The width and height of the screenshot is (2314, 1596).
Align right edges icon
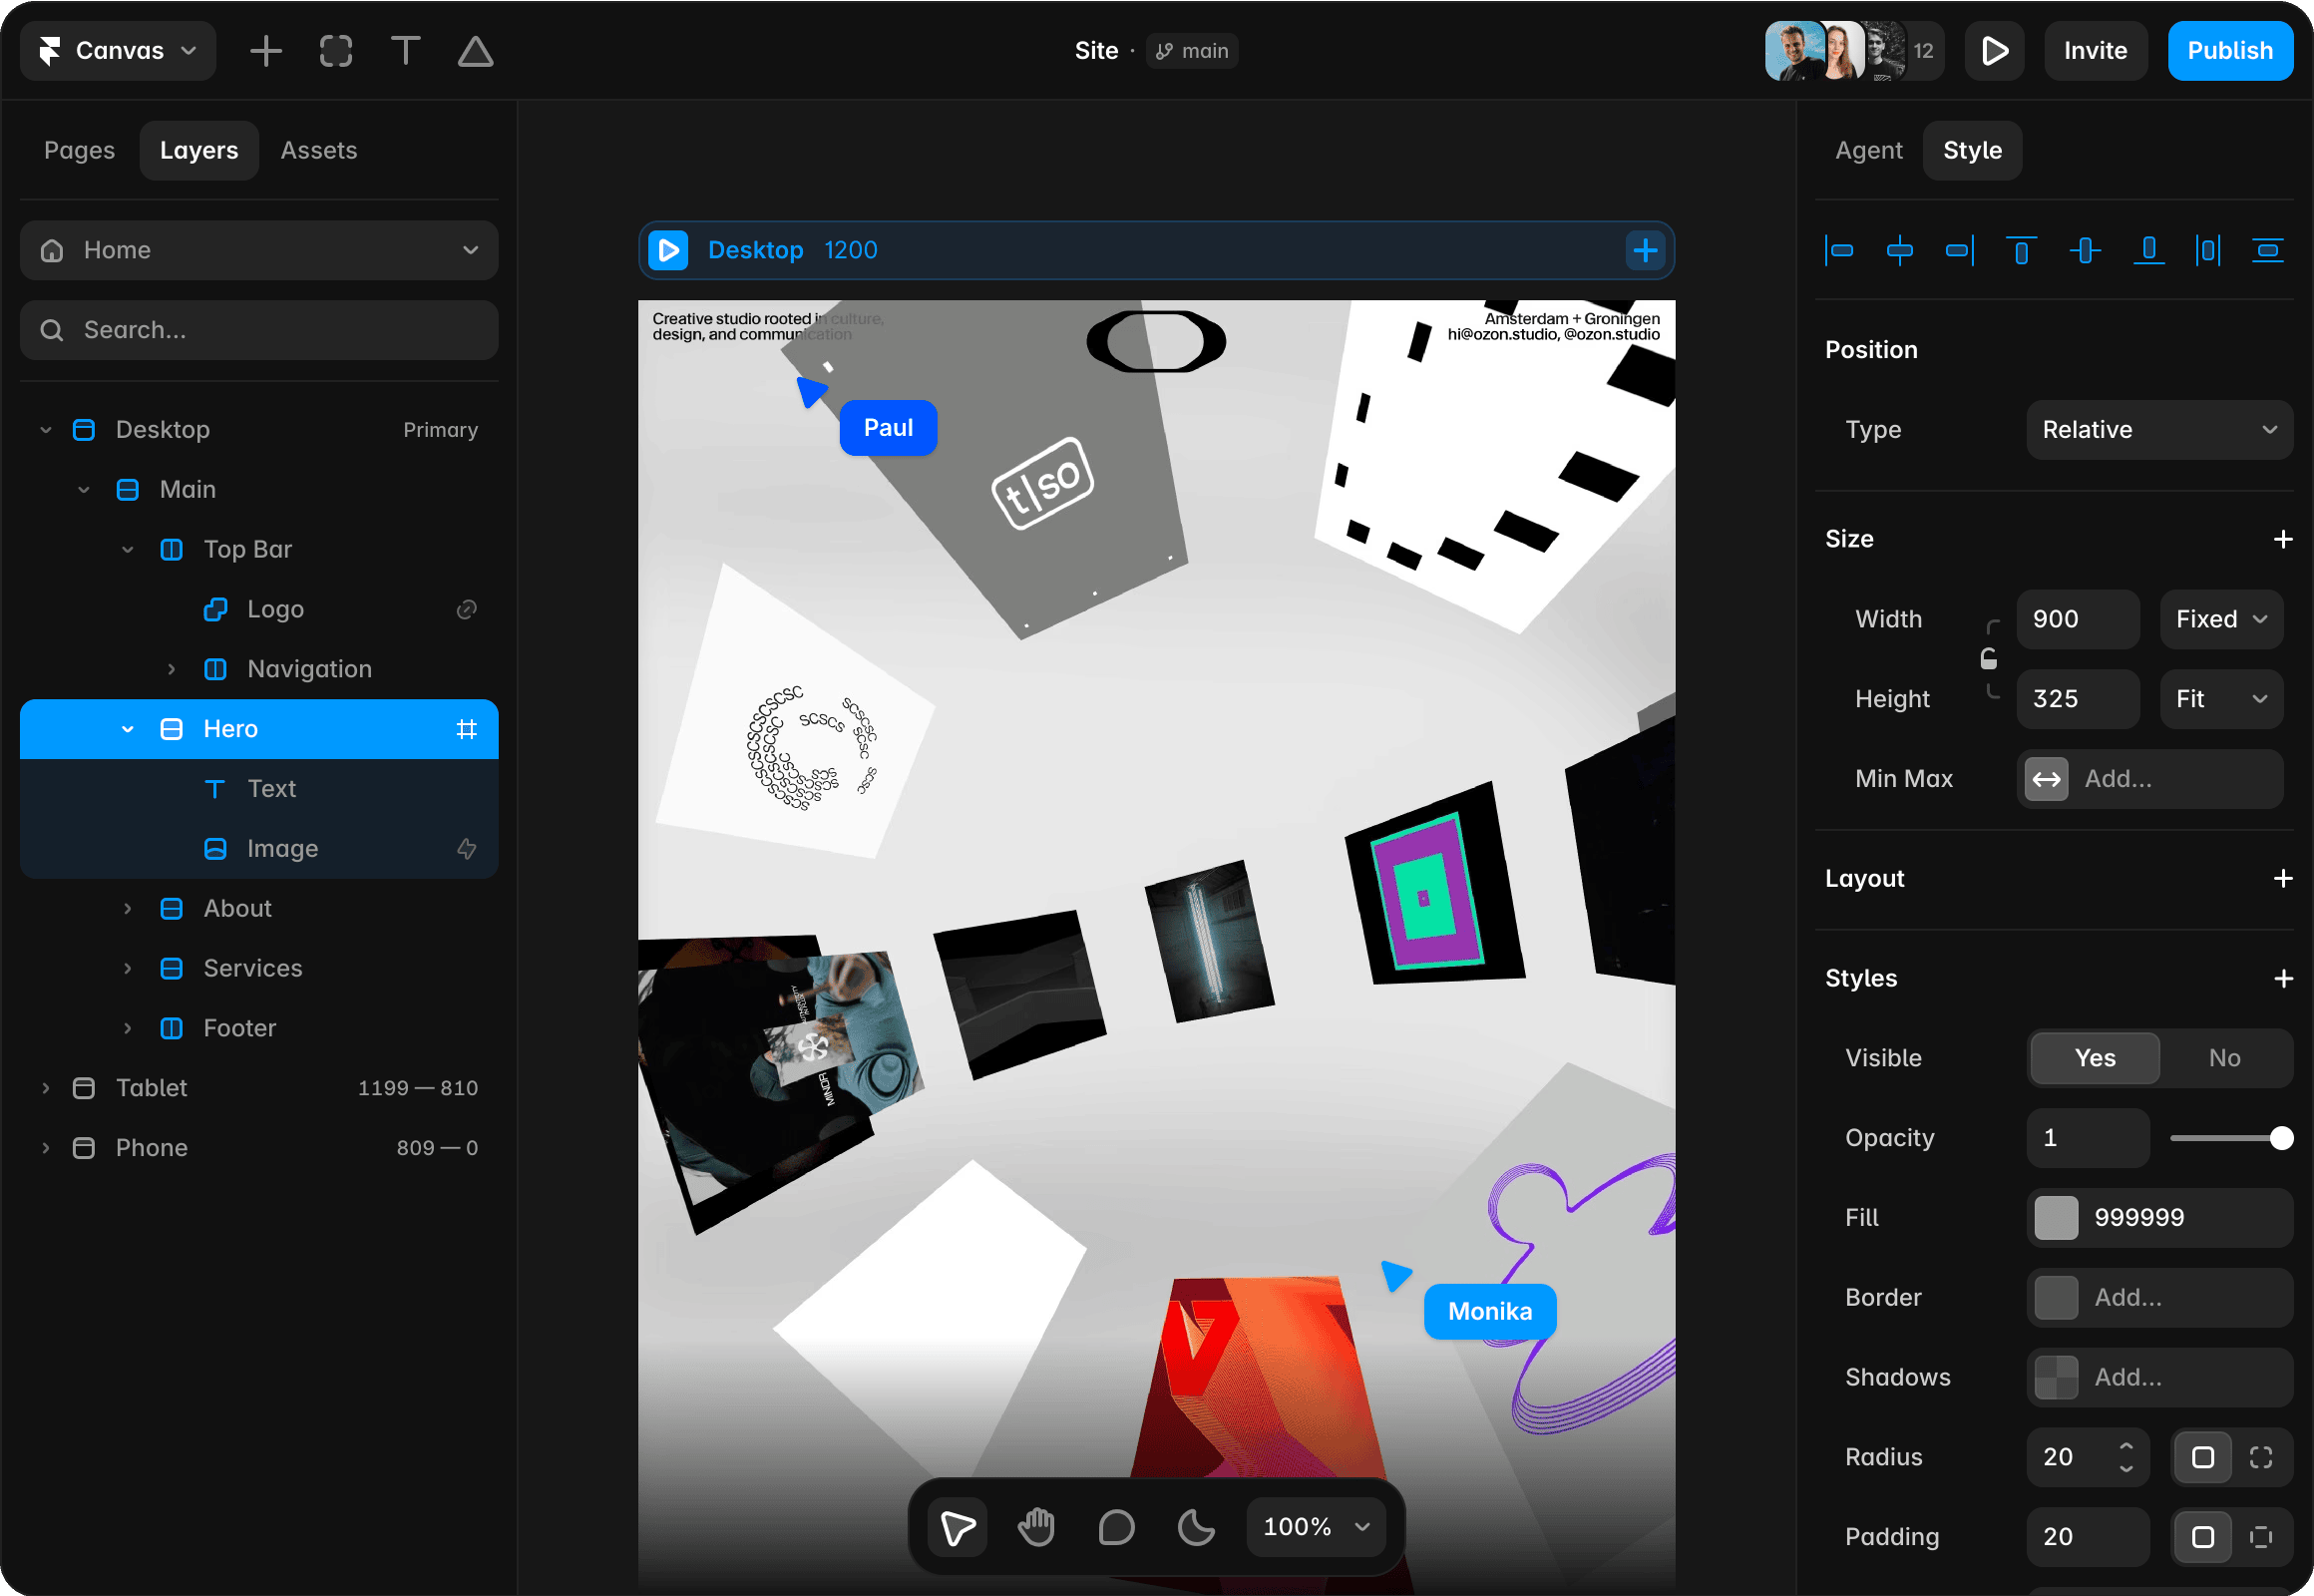coord(1960,250)
